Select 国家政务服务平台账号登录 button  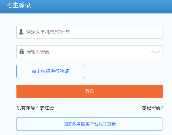click(90, 124)
